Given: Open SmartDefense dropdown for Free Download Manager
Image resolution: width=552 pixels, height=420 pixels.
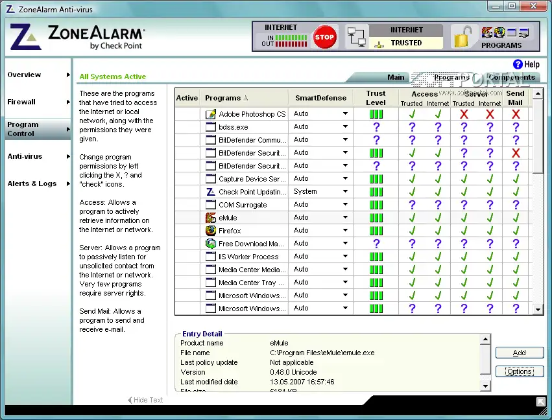Looking at the screenshot, I should (x=345, y=243).
